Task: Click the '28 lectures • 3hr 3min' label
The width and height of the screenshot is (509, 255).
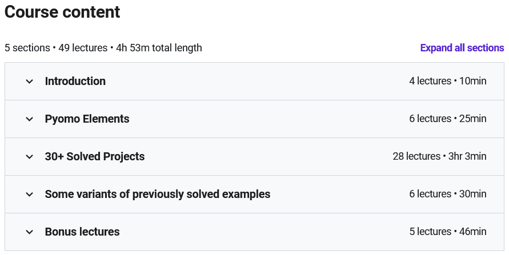Action: click(439, 156)
